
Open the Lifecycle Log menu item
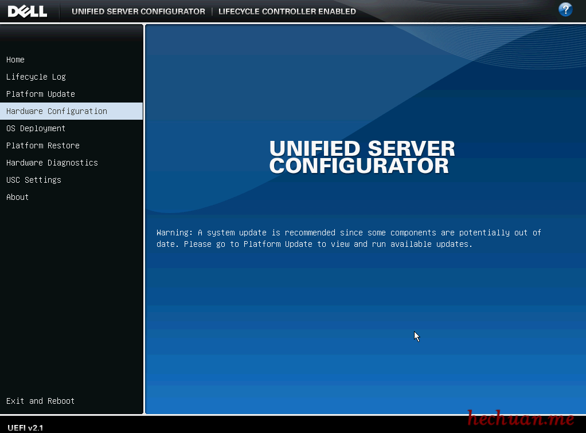(36, 77)
